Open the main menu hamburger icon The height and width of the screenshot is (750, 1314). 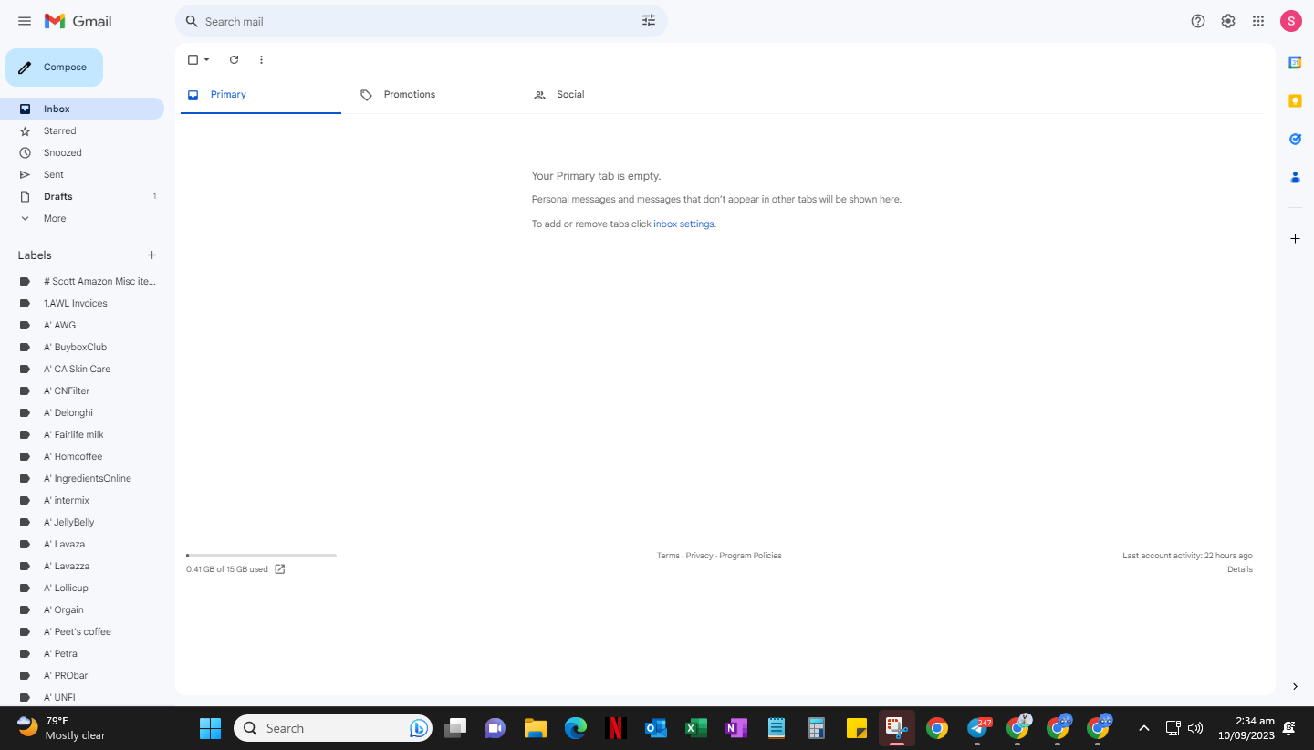25,21
